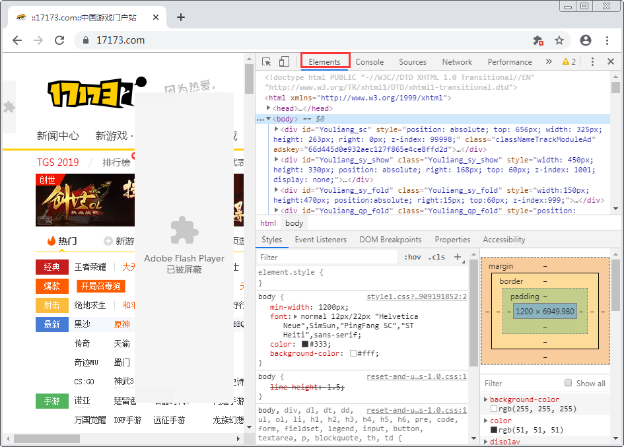
Task: Toggle the device toolbar emulation icon
Action: pyautogui.click(x=284, y=61)
